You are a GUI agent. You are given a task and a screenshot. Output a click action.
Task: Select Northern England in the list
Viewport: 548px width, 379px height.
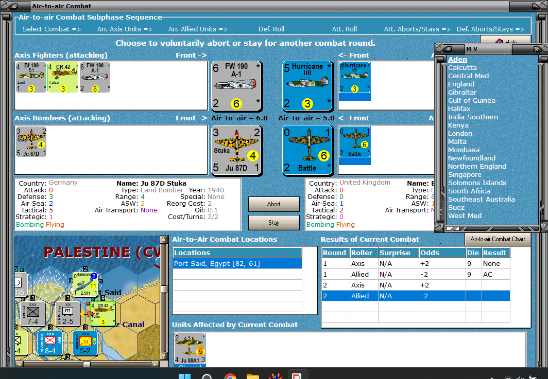point(477,167)
